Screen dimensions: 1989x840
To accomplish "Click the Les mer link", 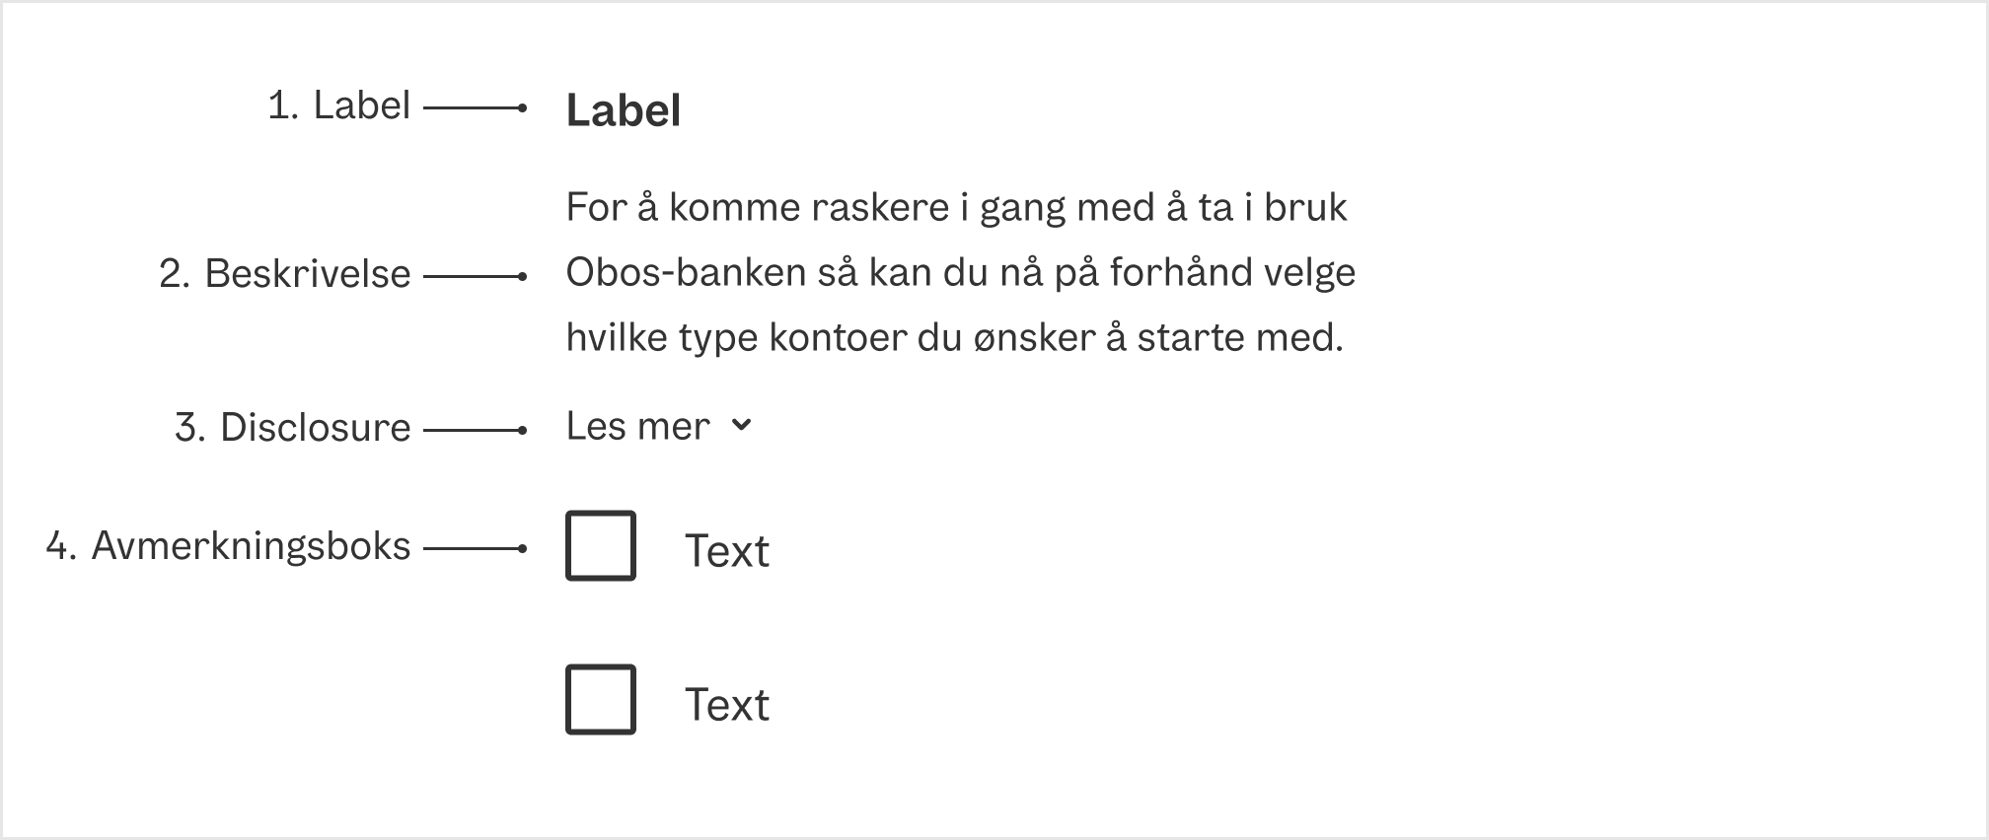I will 636,426.
